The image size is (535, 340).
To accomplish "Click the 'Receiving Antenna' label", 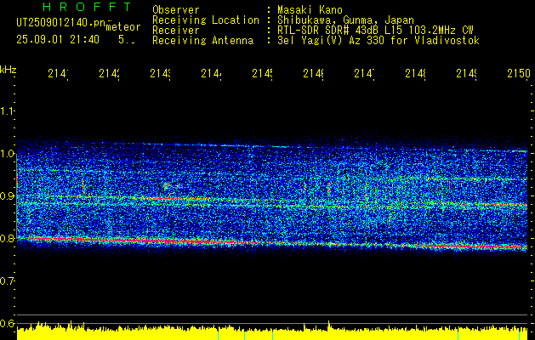I will (202, 41).
